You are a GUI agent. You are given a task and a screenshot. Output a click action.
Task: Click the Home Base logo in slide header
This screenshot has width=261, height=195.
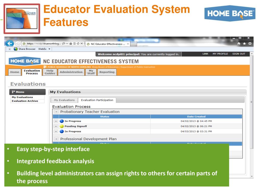coord(230,13)
